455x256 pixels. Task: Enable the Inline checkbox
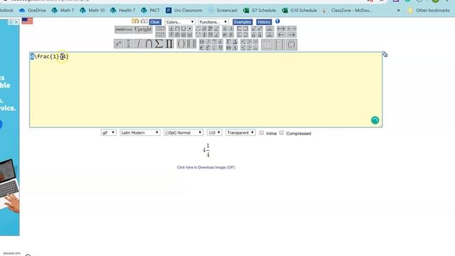click(x=262, y=133)
